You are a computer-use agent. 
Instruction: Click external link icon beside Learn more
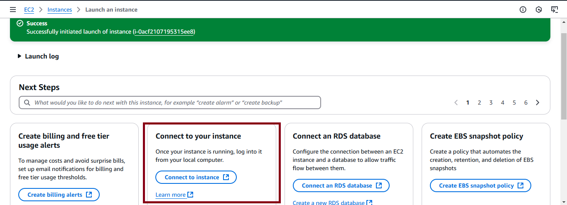click(190, 195)
